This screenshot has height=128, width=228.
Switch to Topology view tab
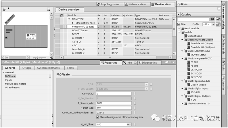coord(110,4)
